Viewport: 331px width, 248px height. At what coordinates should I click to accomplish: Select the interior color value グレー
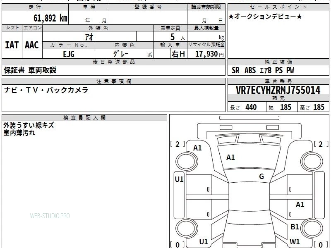tap(121, 54)
